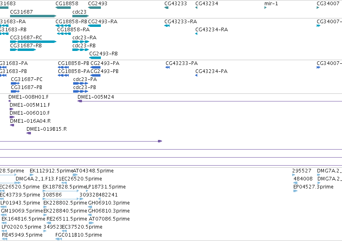Click the 308586 EST label
Screen dimensions: 342x241
click(52, 195)
